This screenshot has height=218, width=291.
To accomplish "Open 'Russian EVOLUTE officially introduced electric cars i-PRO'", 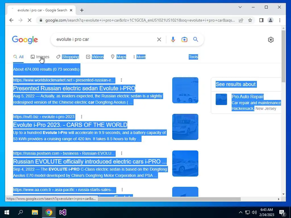I will click(x=90, y=162).
